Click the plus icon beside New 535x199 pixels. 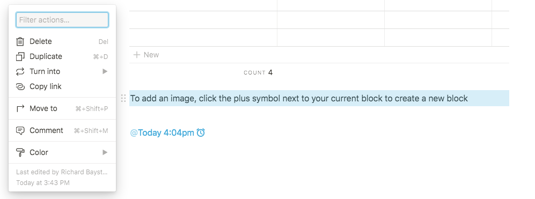[x=136, y=55]
